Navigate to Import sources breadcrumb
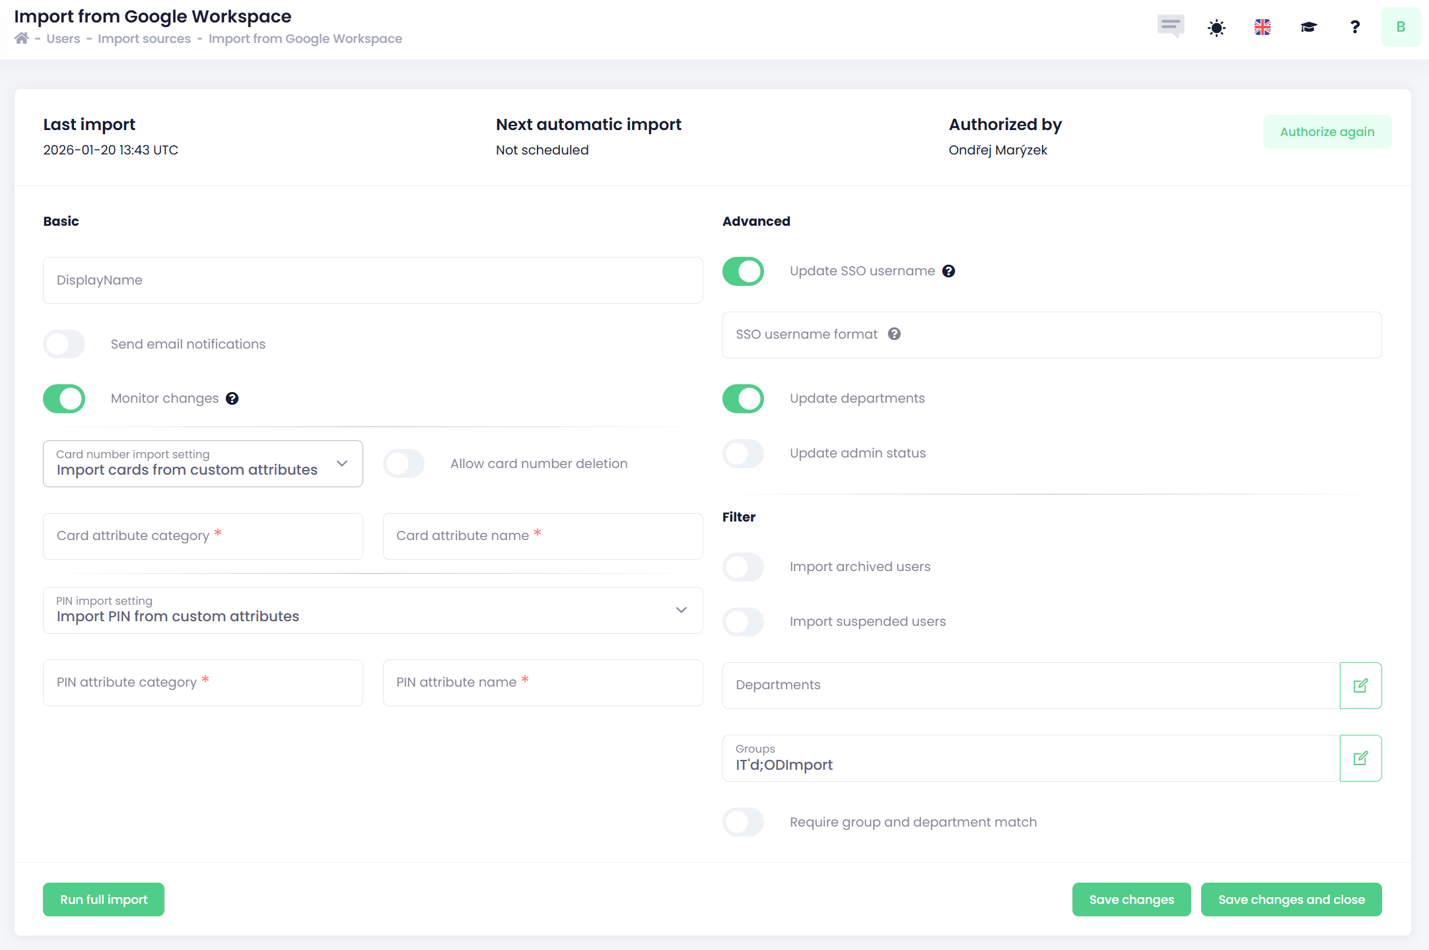The width and height of the screenshot is (1429, 950). pos(144,38)
